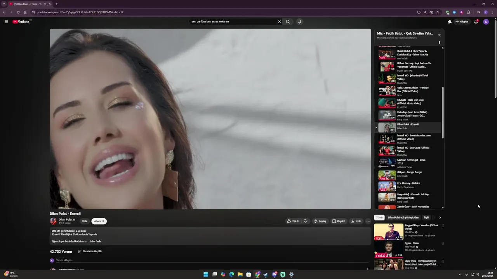This screenshot has width=497, height=279.
Task: Click the search magnifier button
Action: (288, 22)
